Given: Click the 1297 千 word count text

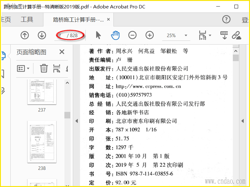Looking at the screenshot, I should 124,147.
